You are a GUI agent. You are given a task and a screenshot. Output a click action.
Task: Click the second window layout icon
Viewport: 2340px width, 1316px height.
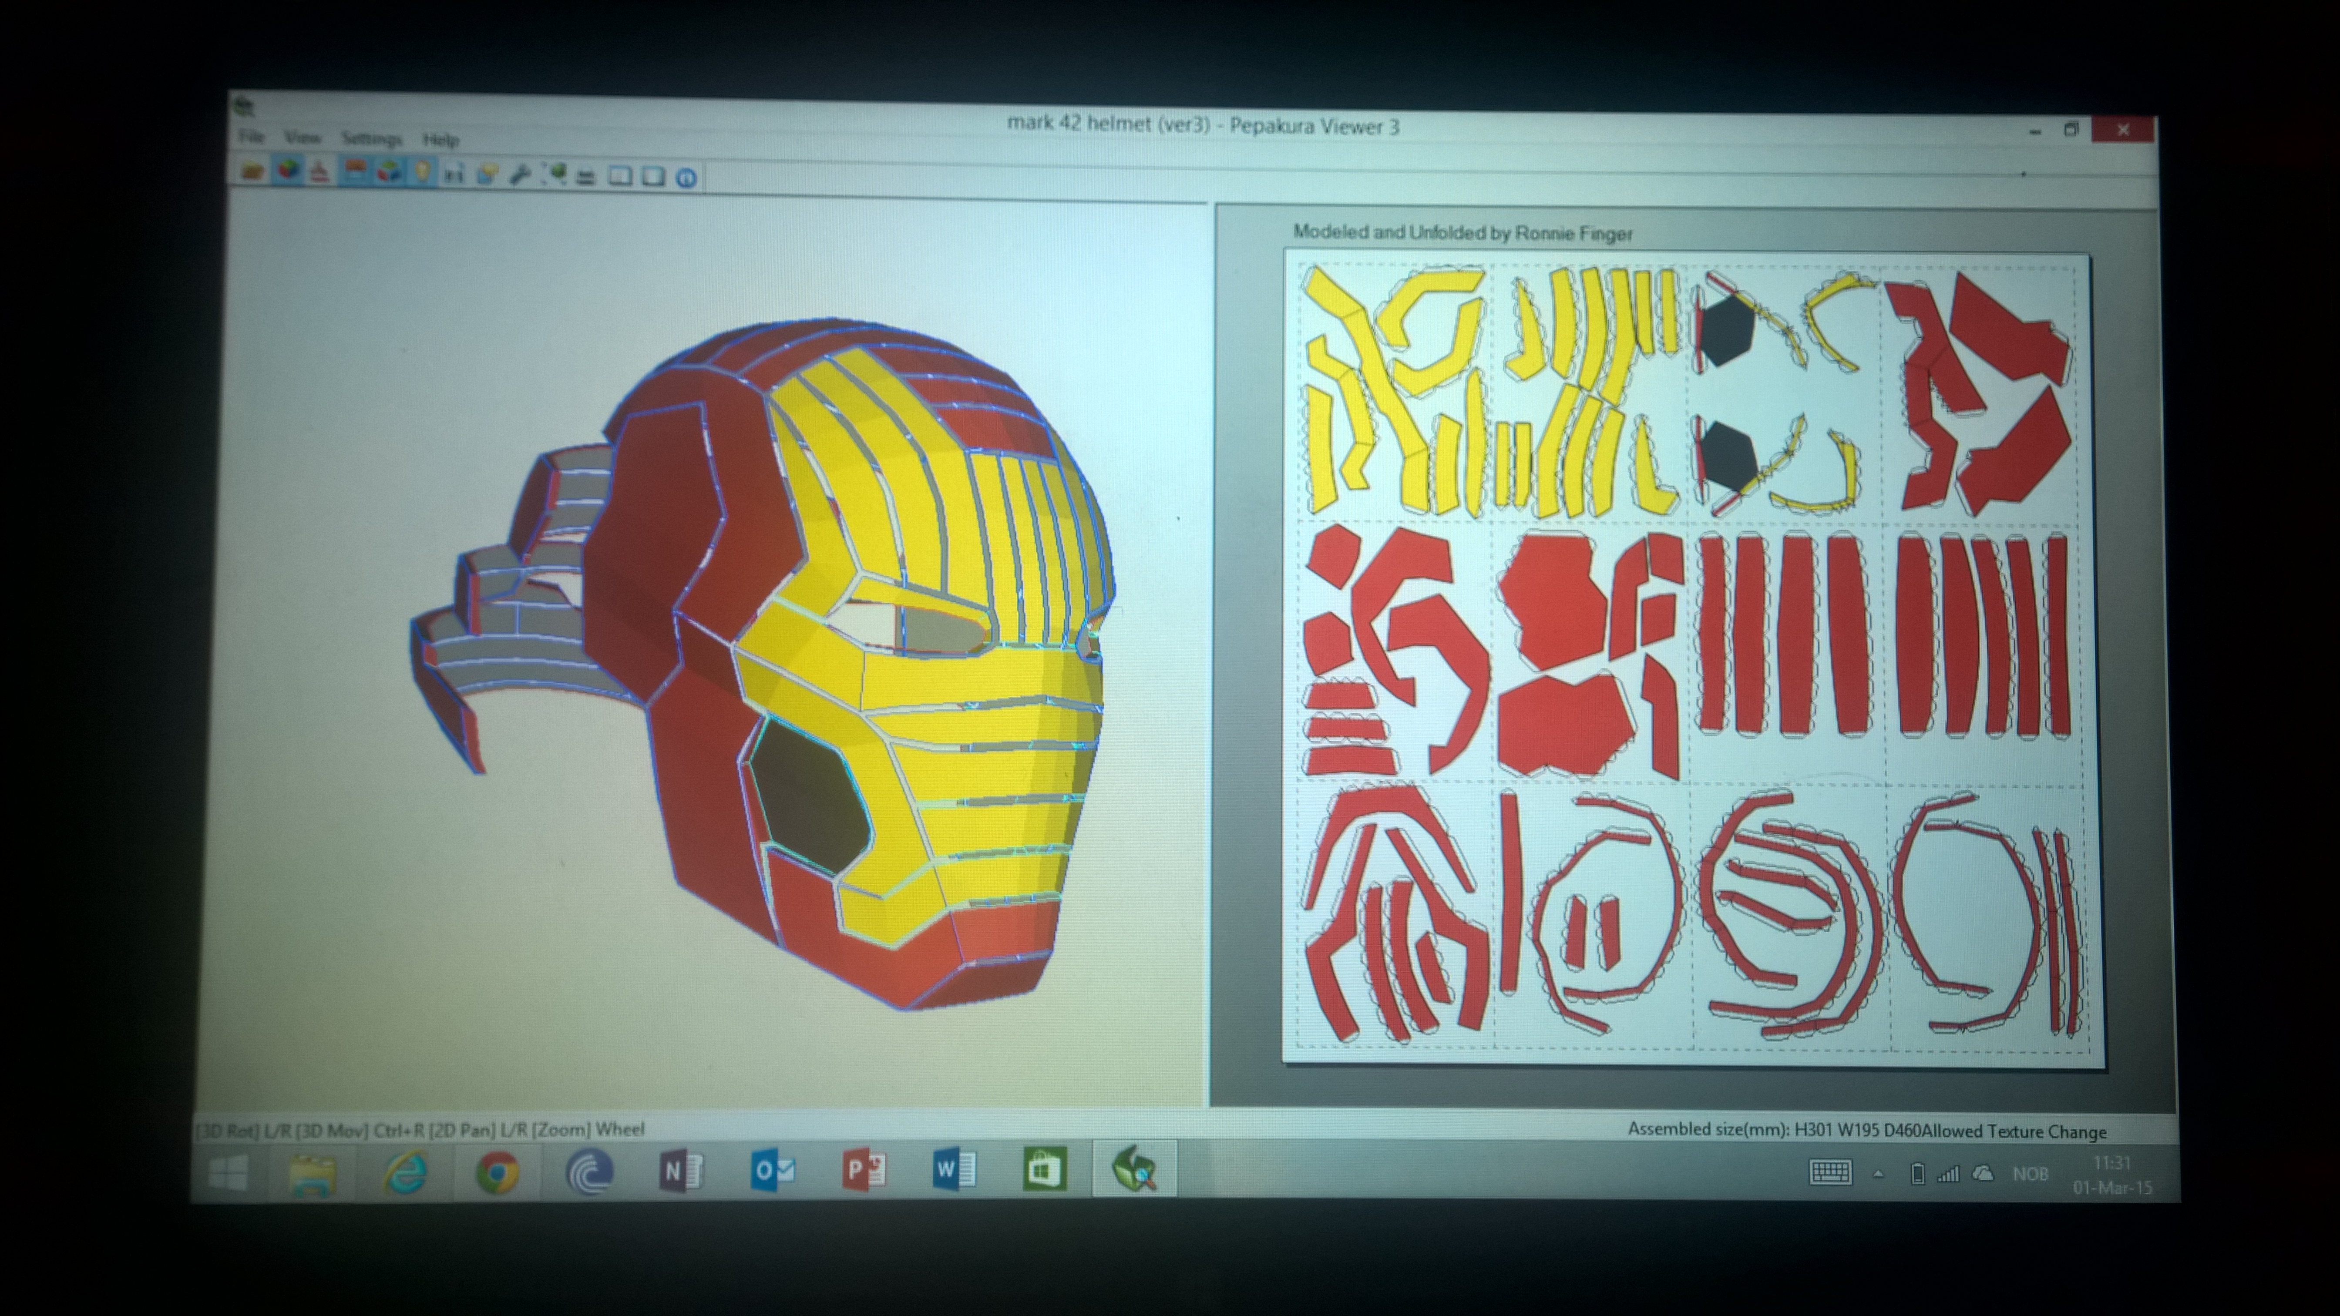tap(653, 176)
